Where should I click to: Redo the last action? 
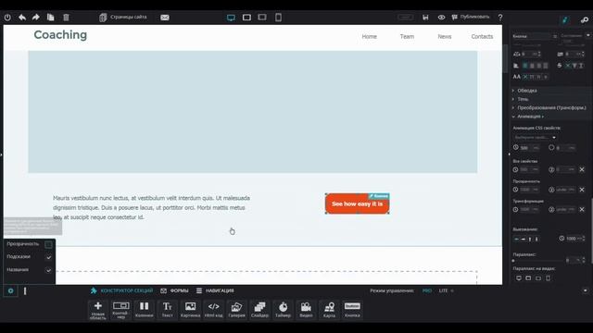coord(36,18)
